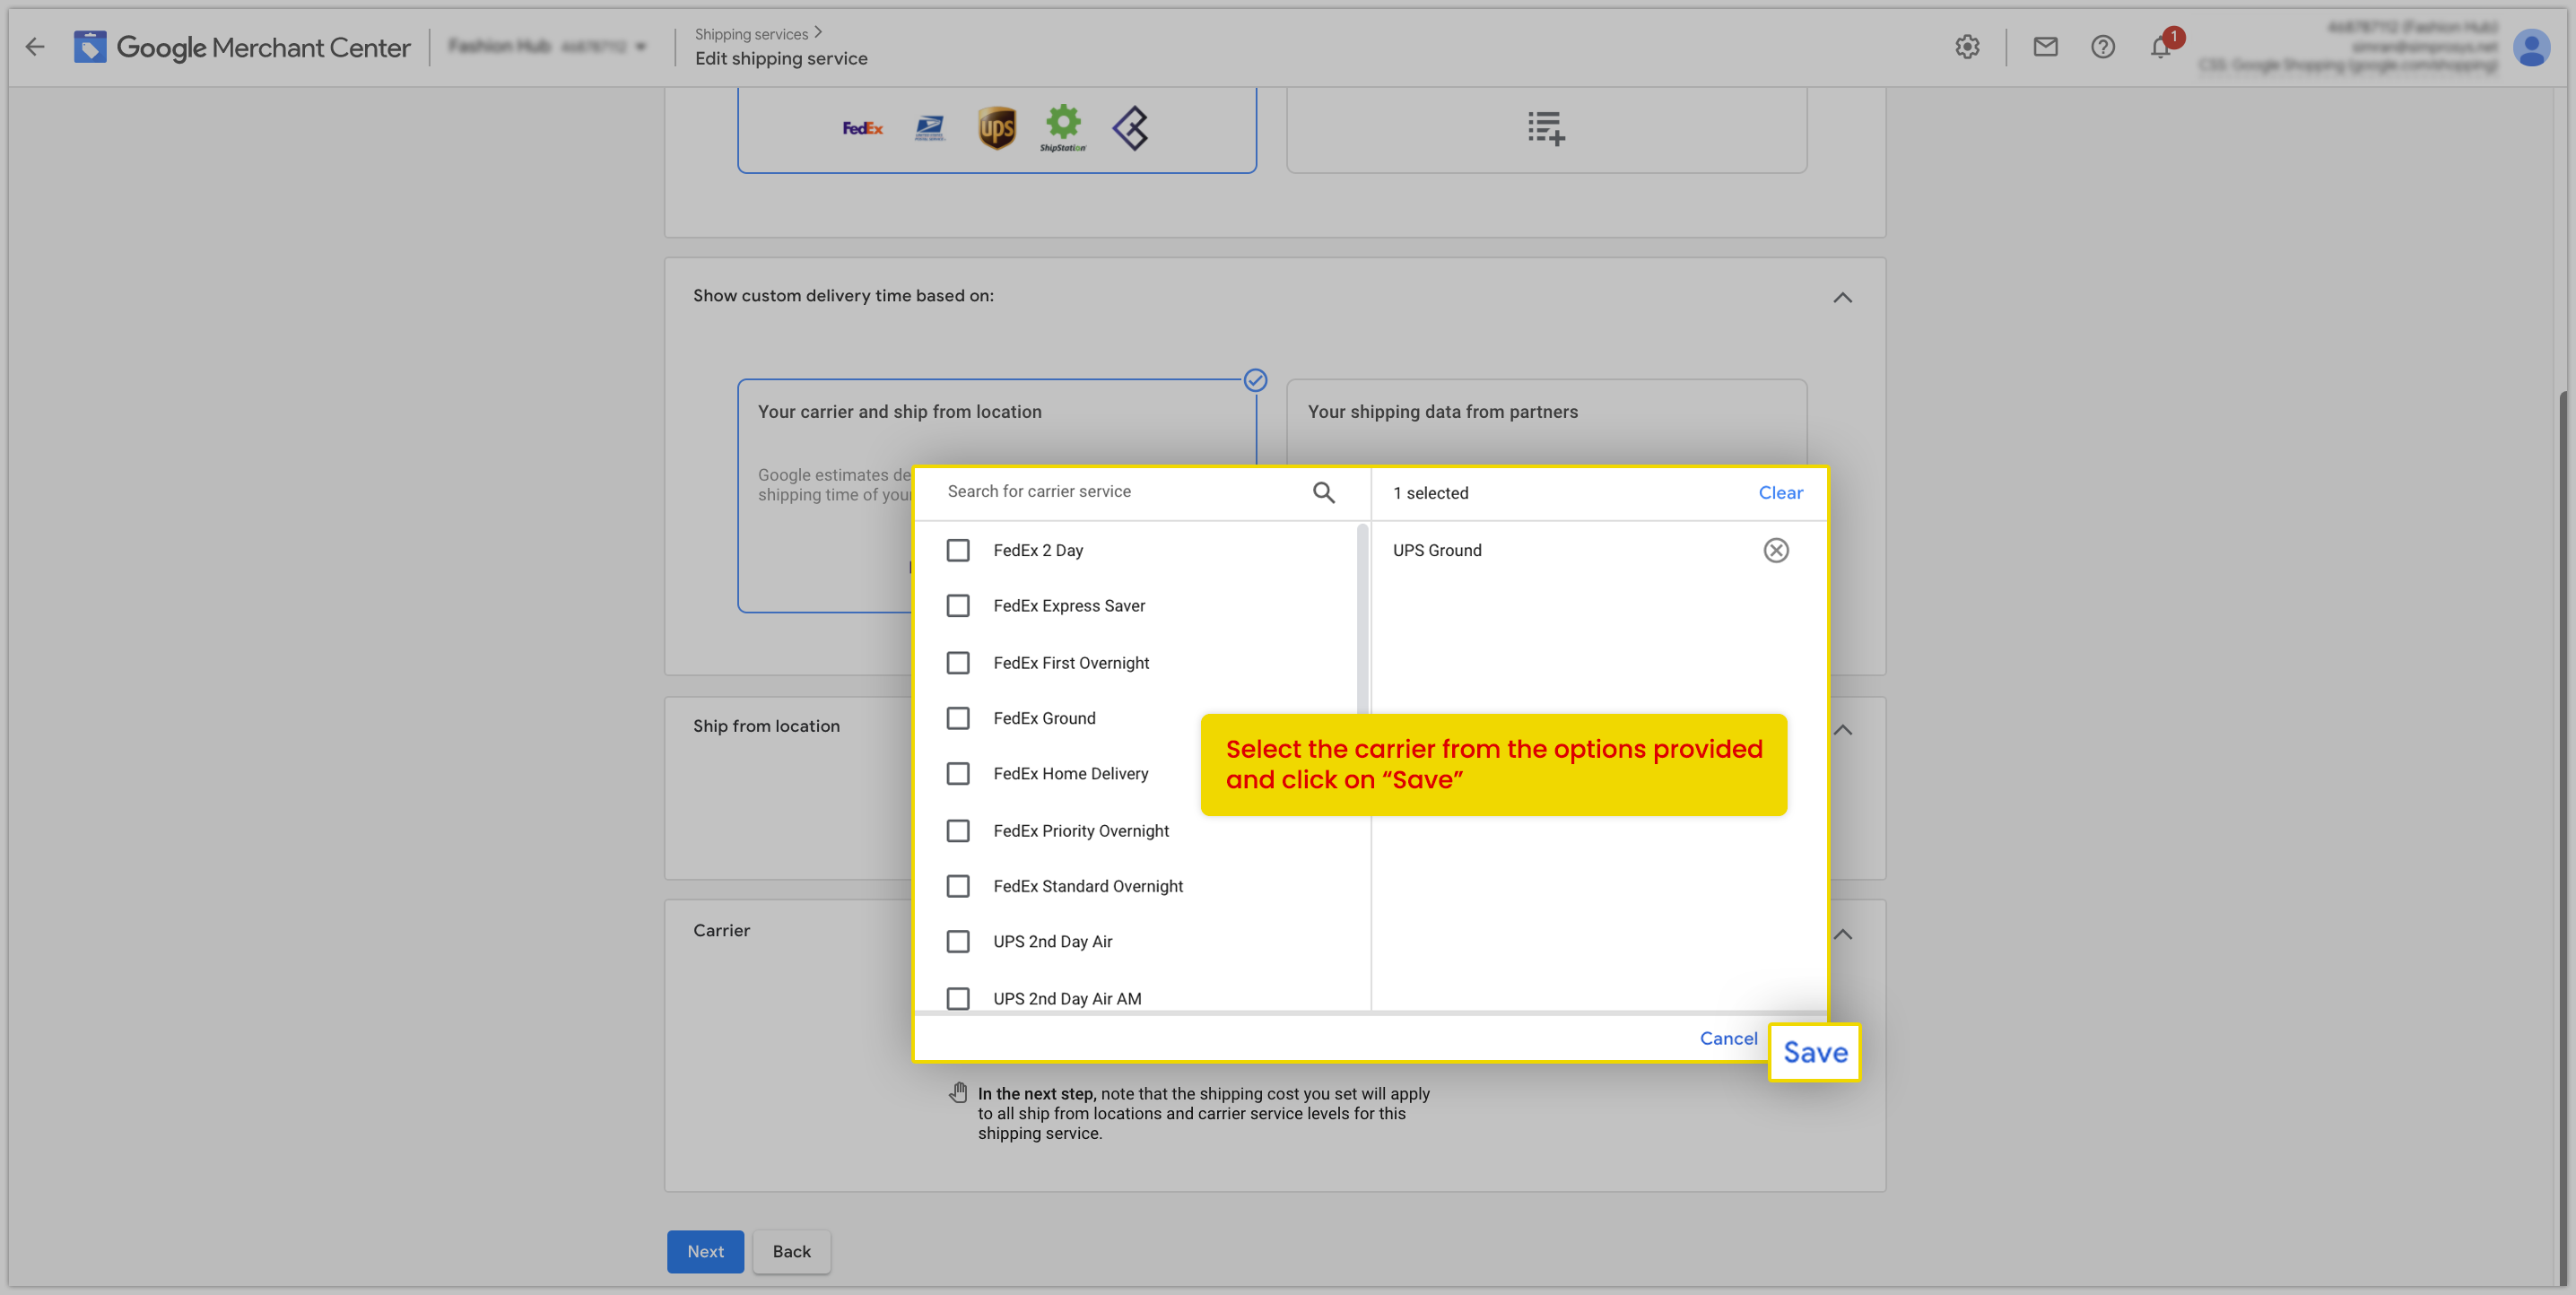Image resolution: width=2576 pixels, height=1295 pixels.
Task: Click the Edit shipping service title
Action: pyautogui.click(x=781, y=58)
